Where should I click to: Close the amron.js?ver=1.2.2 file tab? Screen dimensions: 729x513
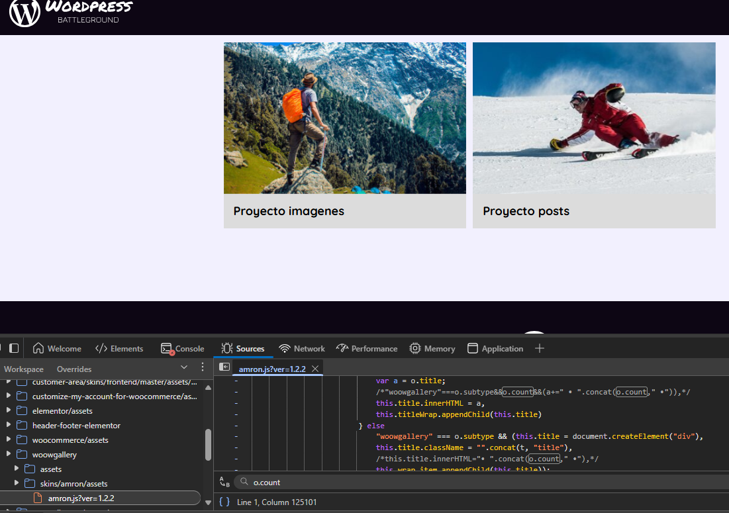coord(315,369)
